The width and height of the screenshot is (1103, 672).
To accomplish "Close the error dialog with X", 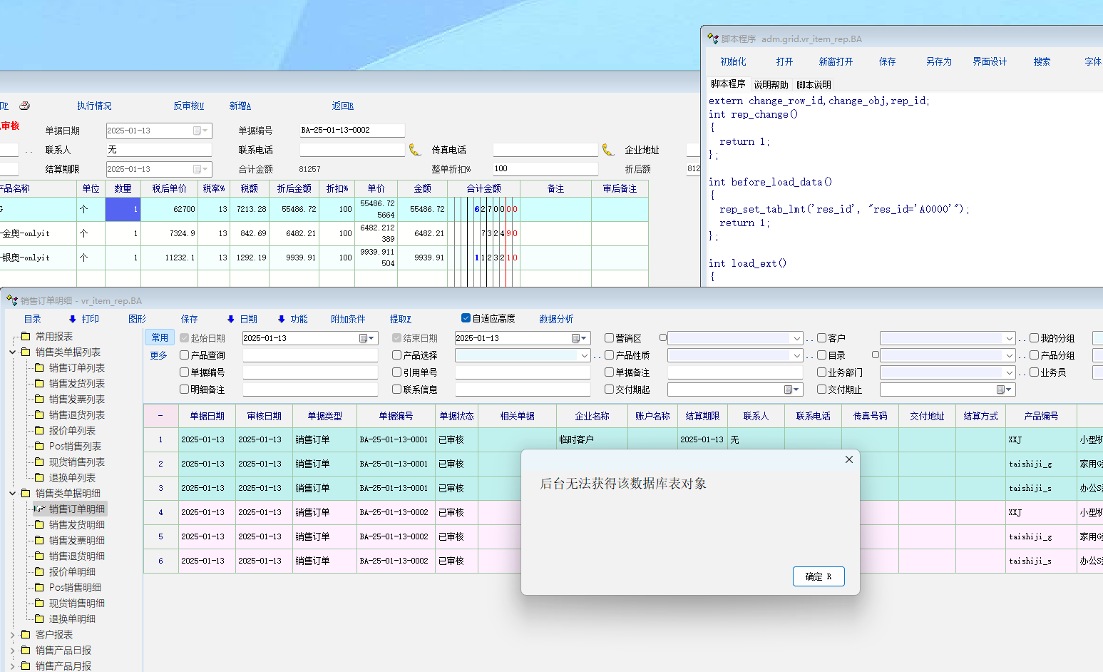I will [848, 459].
